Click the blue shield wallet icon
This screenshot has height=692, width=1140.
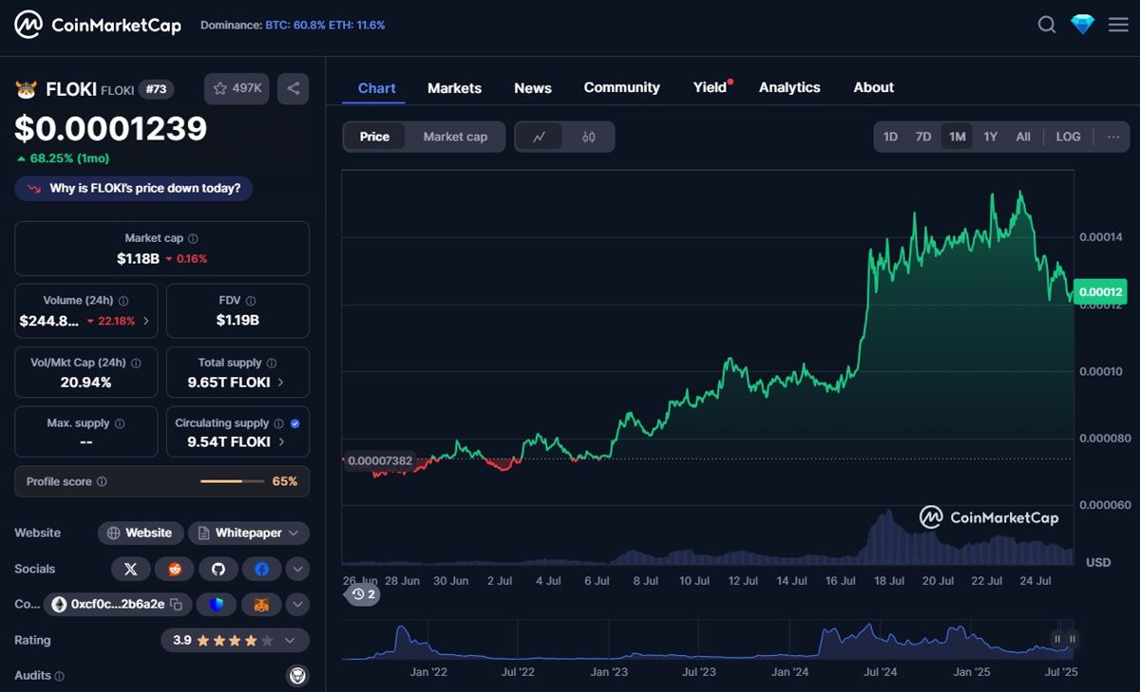[x=217, y=604]
